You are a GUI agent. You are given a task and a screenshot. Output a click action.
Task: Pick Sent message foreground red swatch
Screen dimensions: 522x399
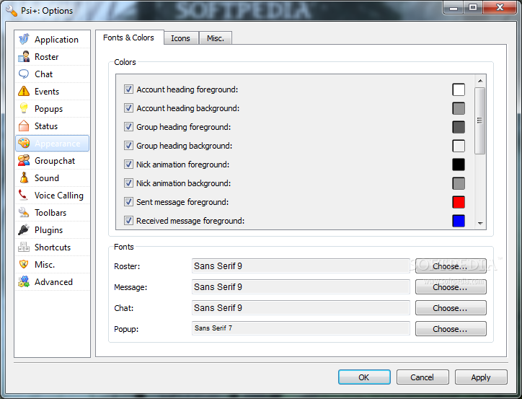click(459, 202)
